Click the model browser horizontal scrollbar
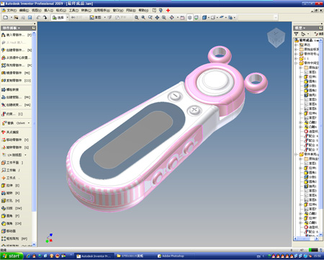This screenshot has width=324, height=260. click(307, 238)
